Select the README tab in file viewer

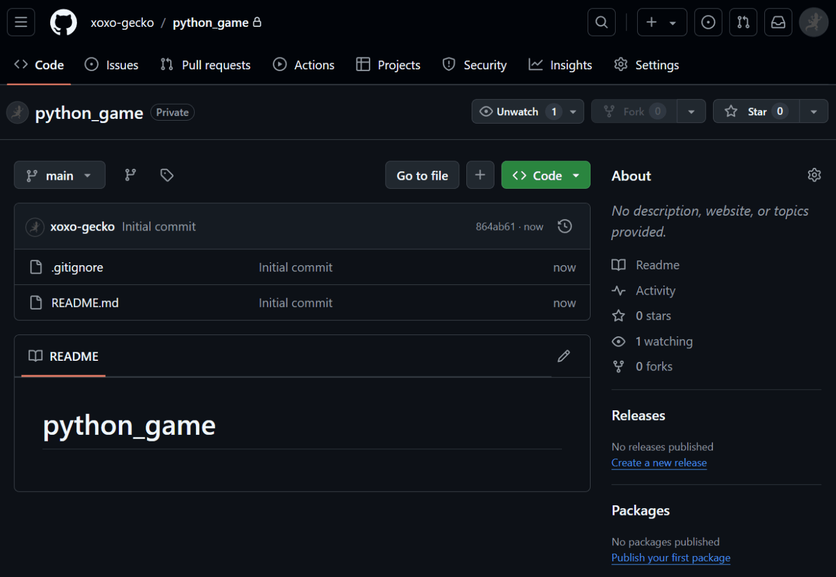coord(63,357)
